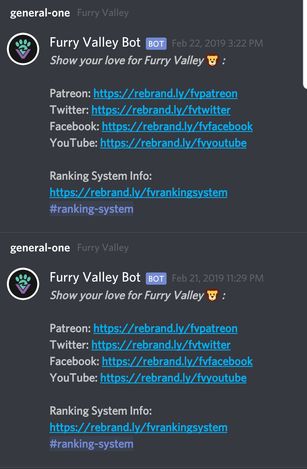Open the Facebook link in the Feb 22 message

point(177,127)
